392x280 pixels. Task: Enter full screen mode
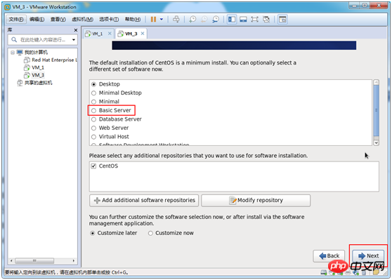(255, 19)
